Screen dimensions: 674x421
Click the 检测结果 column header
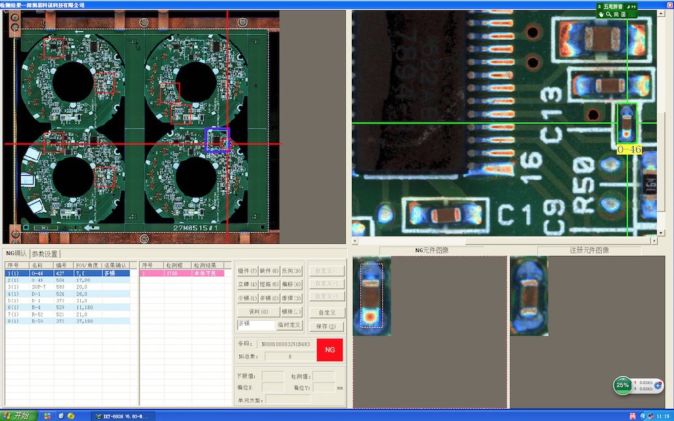208,265
